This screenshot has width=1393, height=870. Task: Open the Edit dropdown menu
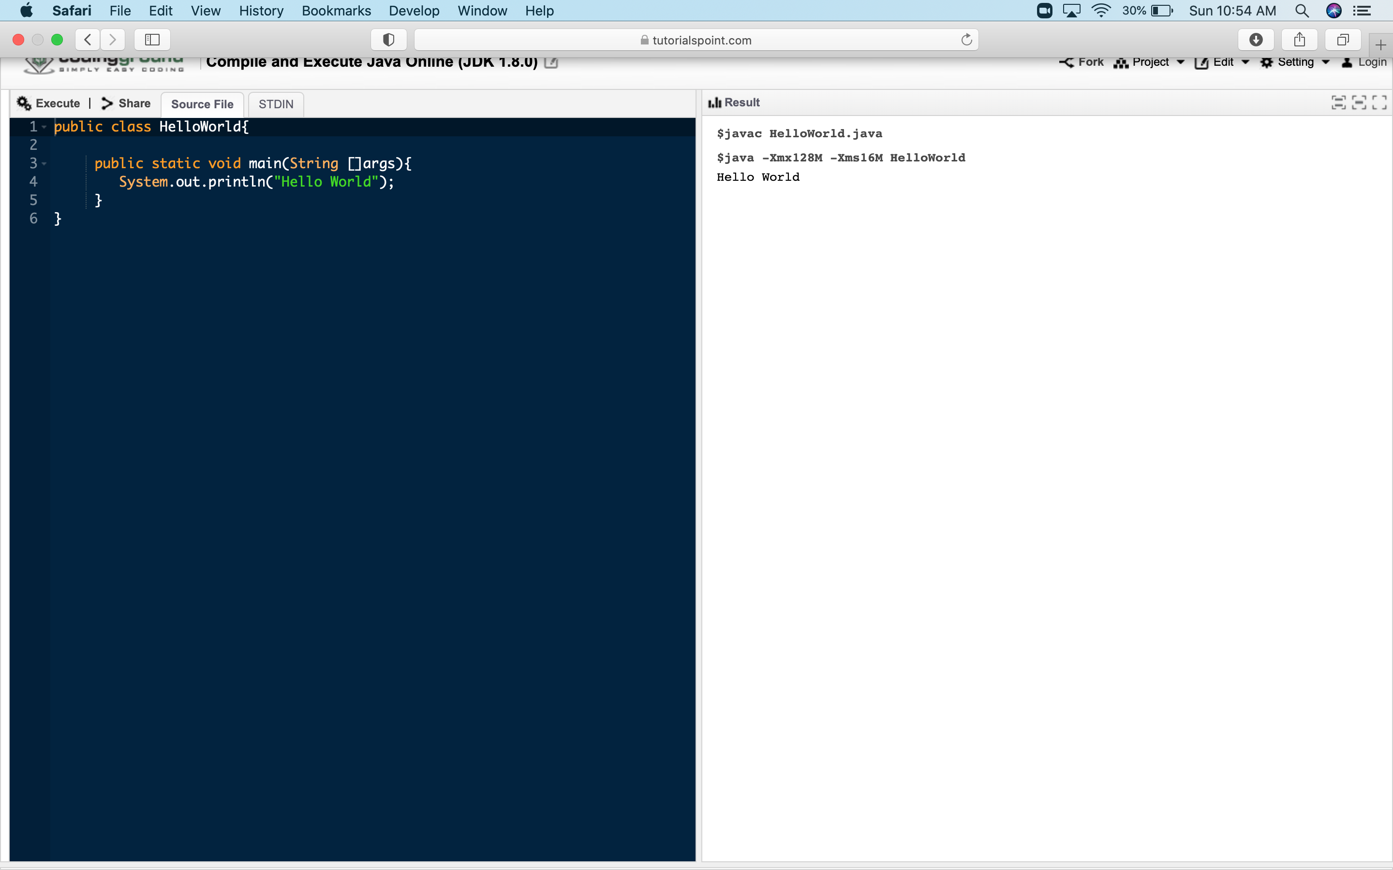coord(1246,63)
